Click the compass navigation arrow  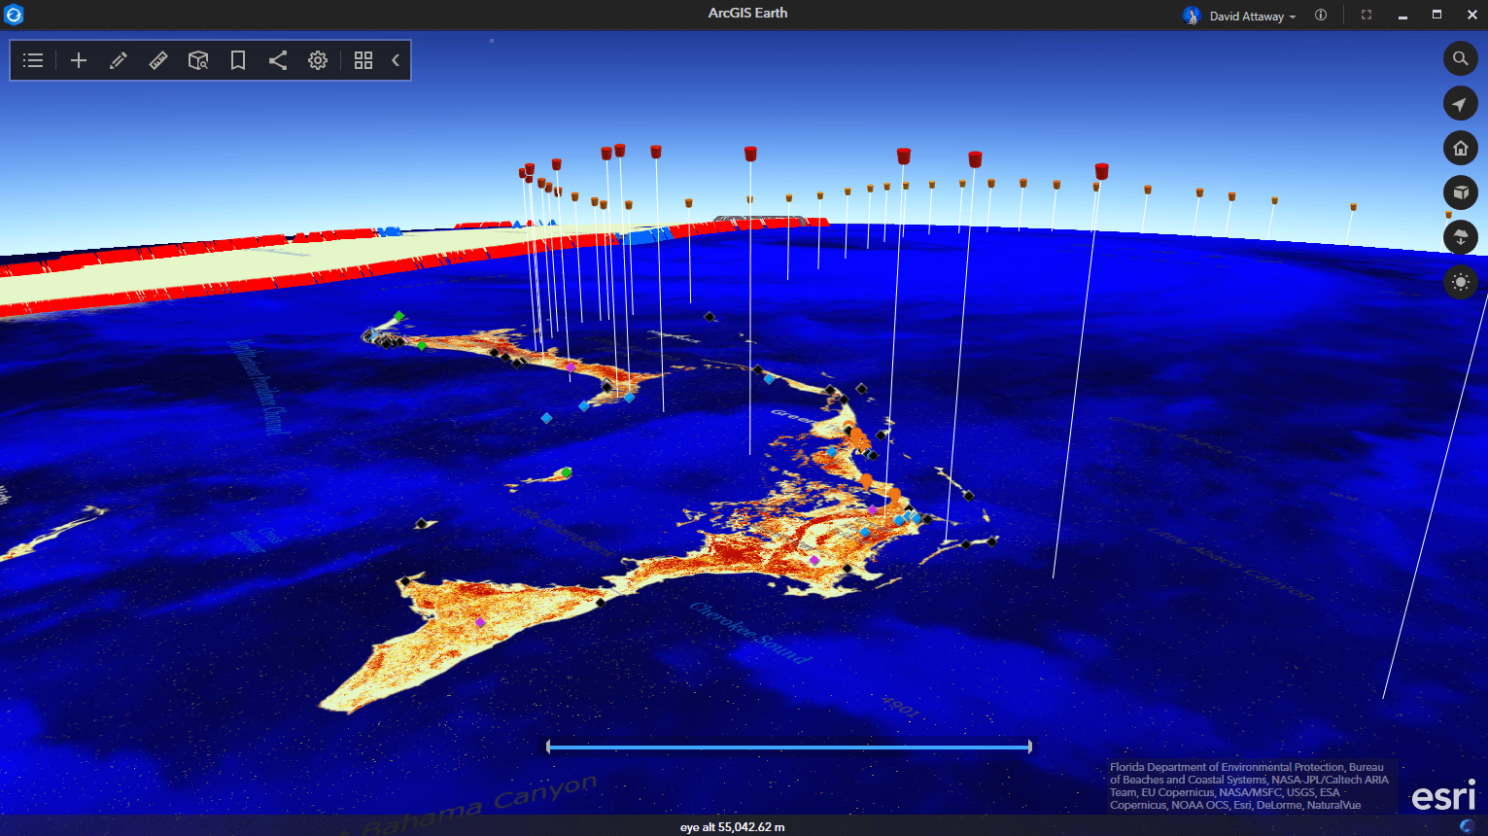(x=1461, y=103)
